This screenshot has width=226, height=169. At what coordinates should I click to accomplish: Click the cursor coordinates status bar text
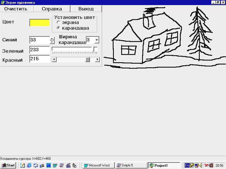tap(26, 159)
